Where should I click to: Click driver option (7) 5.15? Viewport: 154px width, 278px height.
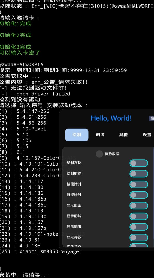click(x=14, y=146)
